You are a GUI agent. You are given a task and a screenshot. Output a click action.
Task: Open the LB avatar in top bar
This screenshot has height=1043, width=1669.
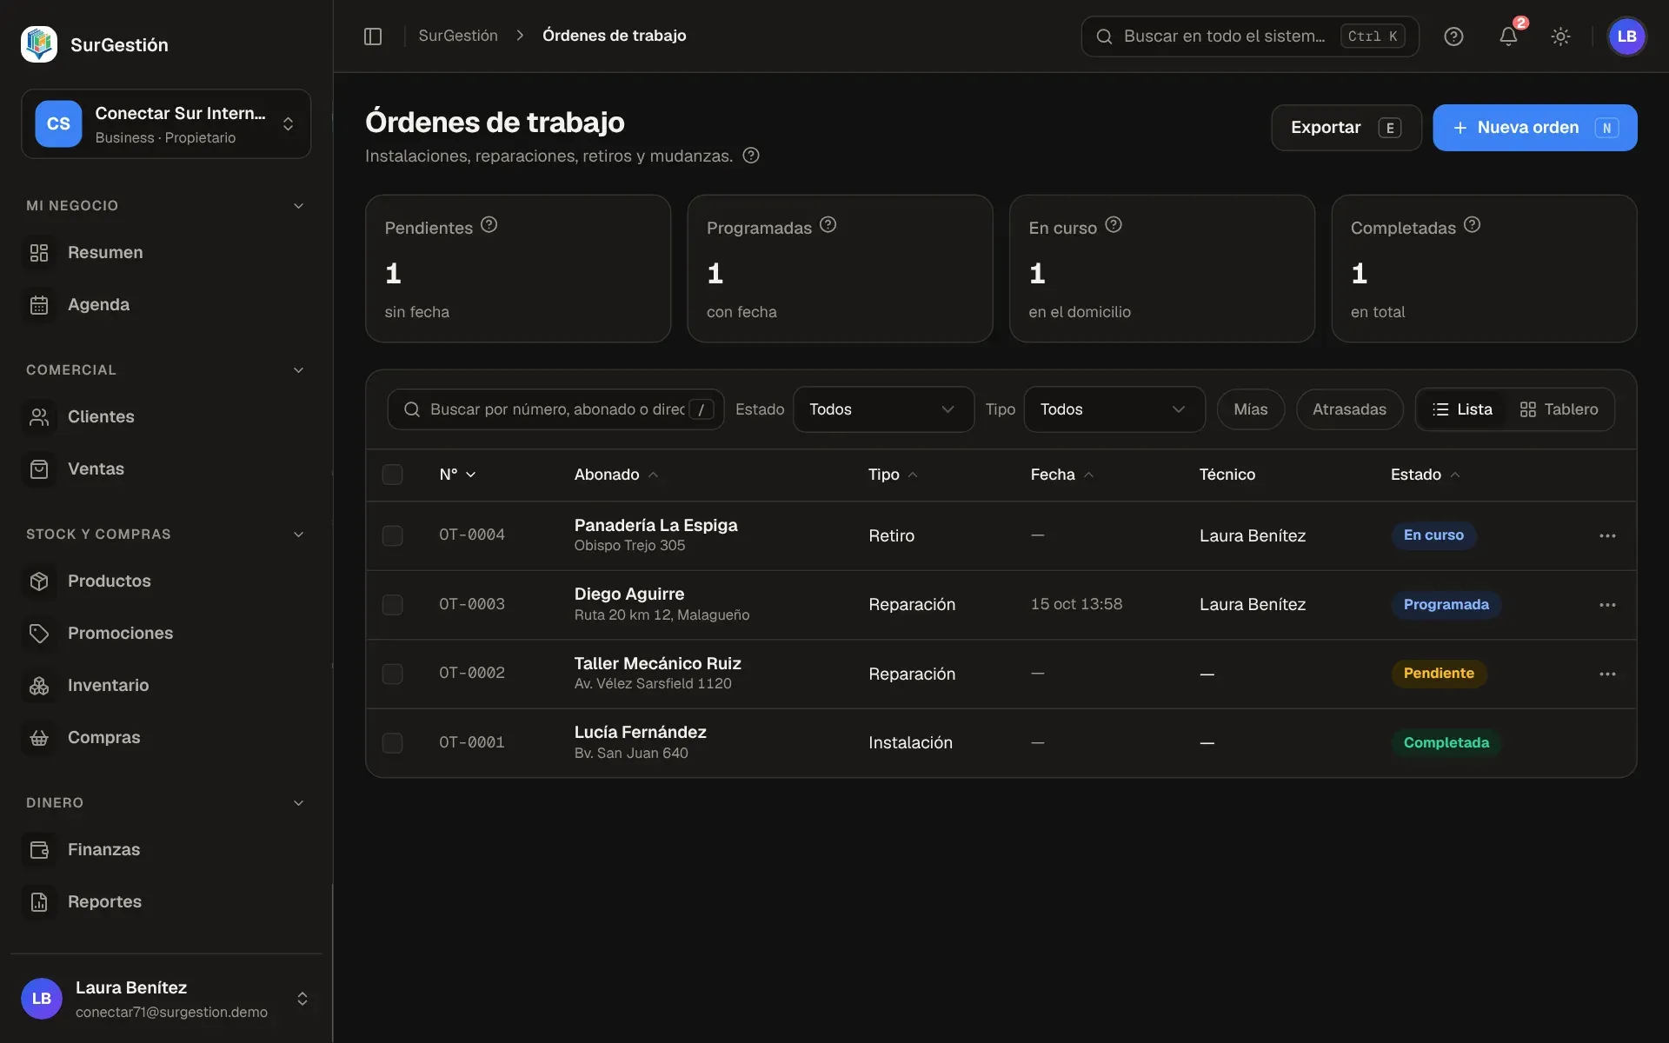click(1626, 37)
